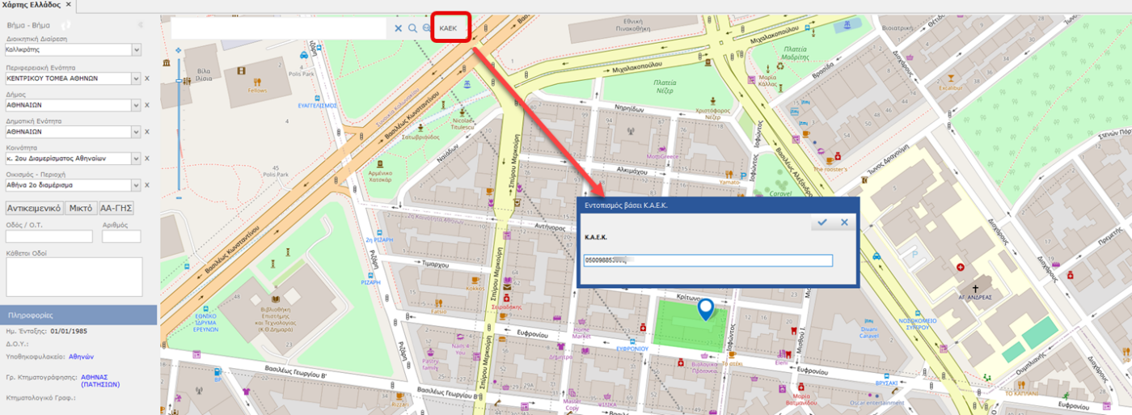The height and width of the screenshot is (415, 1132).
Task: Focus the K.A.E.K. number input field
Action: (x=707, y=260)
